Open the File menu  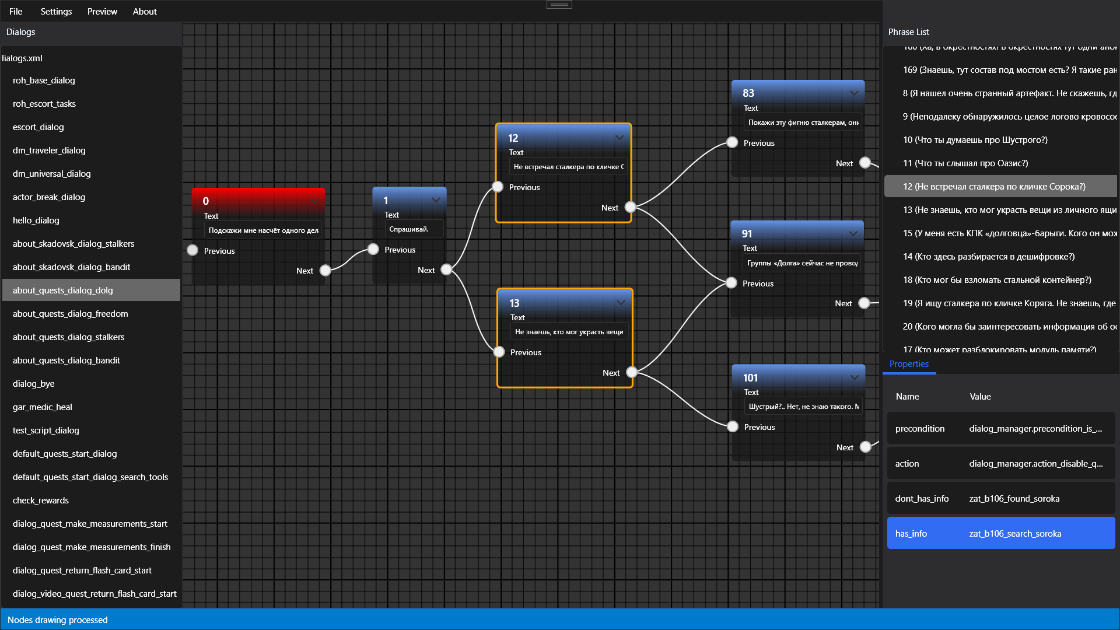[x=14, y=10]
